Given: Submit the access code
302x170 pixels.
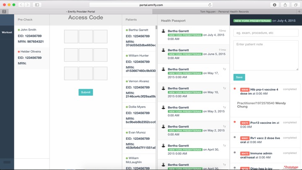Looking at the screenshot, I should 86,92.
